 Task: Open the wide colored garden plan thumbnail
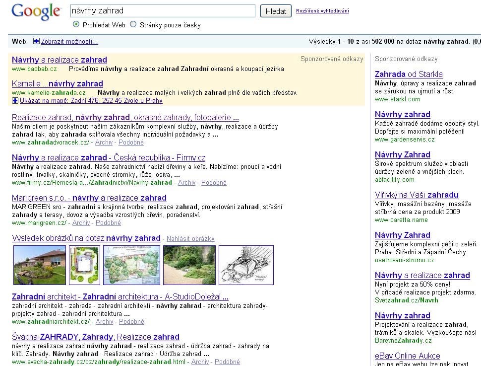point(131,265)
